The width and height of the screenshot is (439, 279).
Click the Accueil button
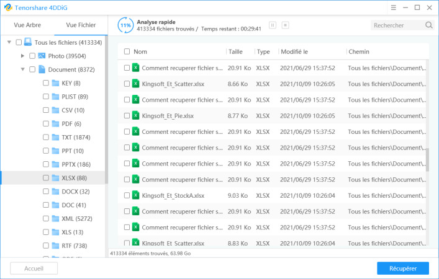click(x=34, y=268)
